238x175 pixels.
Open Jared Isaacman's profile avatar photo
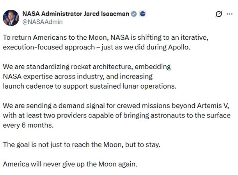point(11,17)
